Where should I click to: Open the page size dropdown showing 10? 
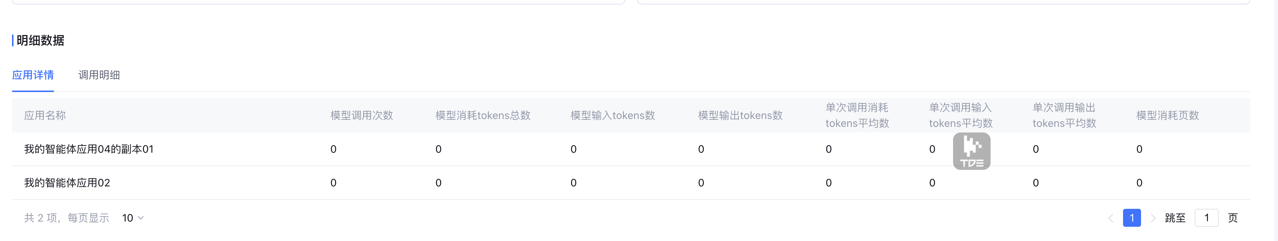pos(133,218)
